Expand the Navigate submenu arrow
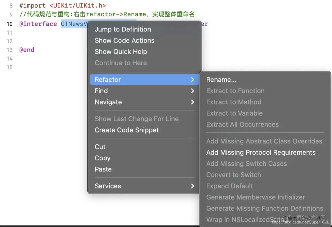332x227 pixels. pyautogui.click(x=192, y=102)
